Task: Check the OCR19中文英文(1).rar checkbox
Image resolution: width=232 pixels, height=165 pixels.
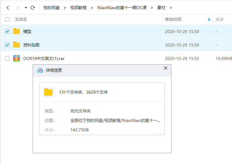Action: (x=7, y=58)
